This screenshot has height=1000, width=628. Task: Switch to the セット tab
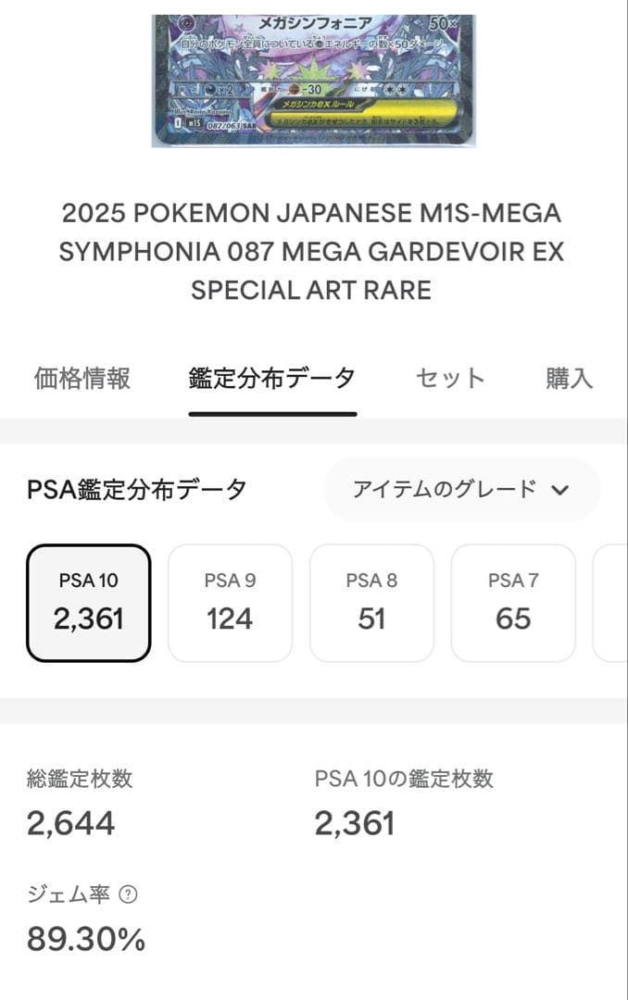point(451,378)
